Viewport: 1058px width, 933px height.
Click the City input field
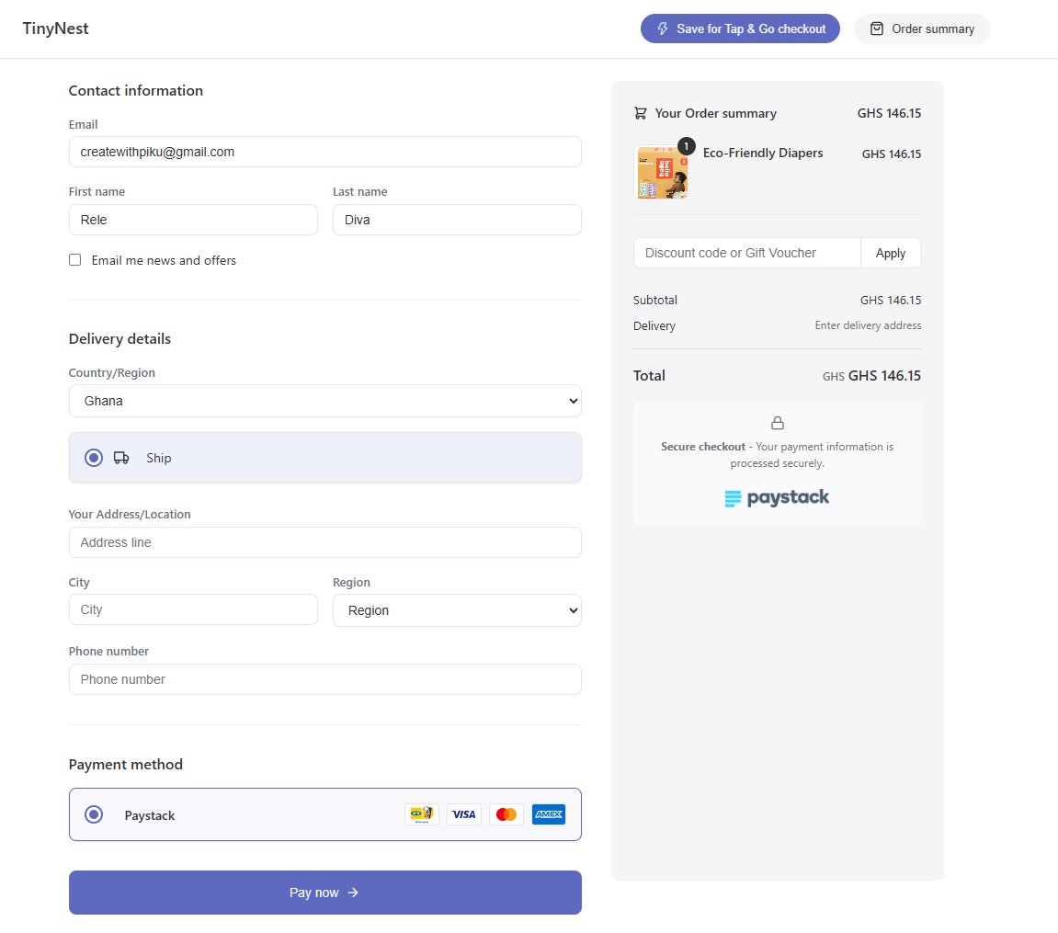pyautogui.click(x=193, y=609)
